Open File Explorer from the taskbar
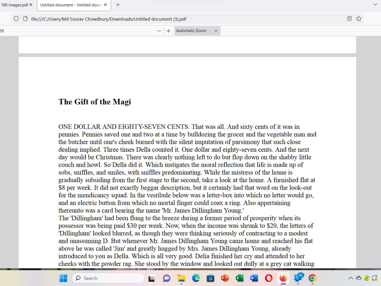This screenshot has width=381, height=286. 181,278
